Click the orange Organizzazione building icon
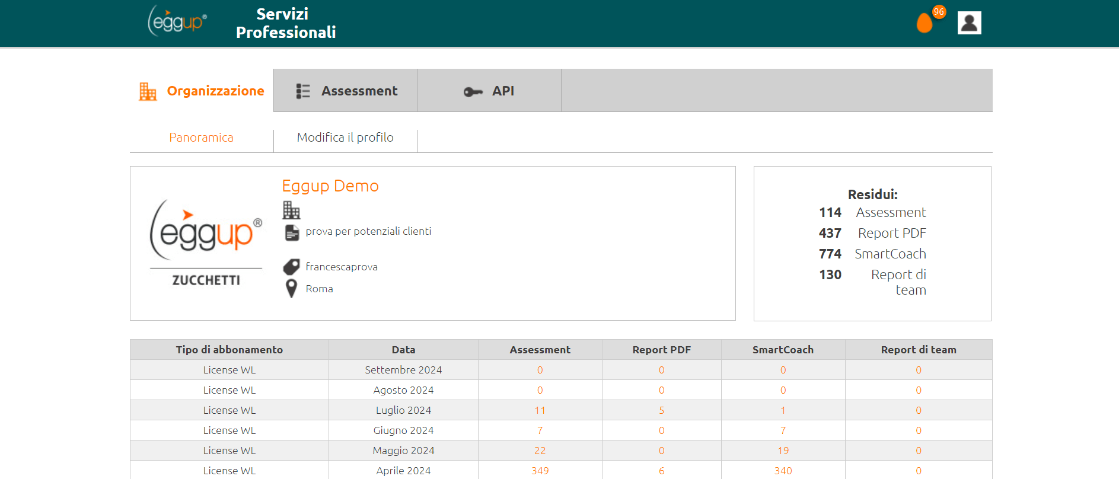The image size is (1119, 479). [x=148, y=91]
